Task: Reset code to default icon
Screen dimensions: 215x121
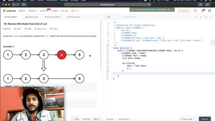Action: pos(201,17)
